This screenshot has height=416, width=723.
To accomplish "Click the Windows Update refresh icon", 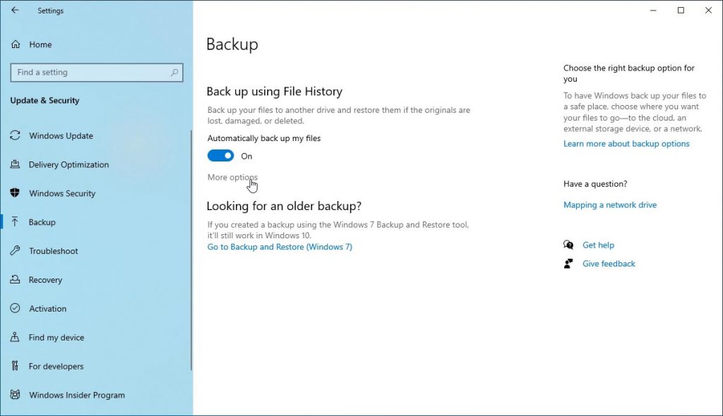I will [15, 135].
